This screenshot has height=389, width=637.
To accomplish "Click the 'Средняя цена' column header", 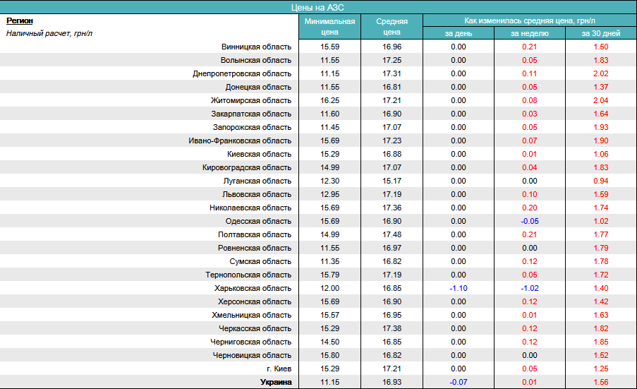I will click(x=392, y=27).
